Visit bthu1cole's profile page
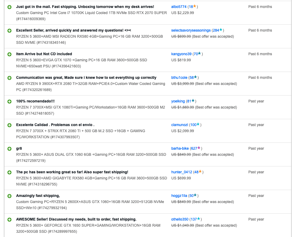 [179, 77]
